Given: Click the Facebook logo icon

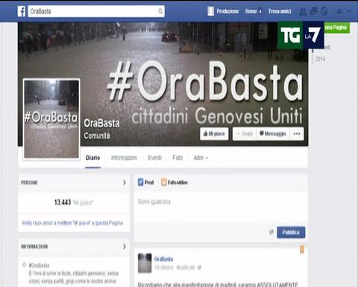Looking at the screenshot, I should (22, 11).
